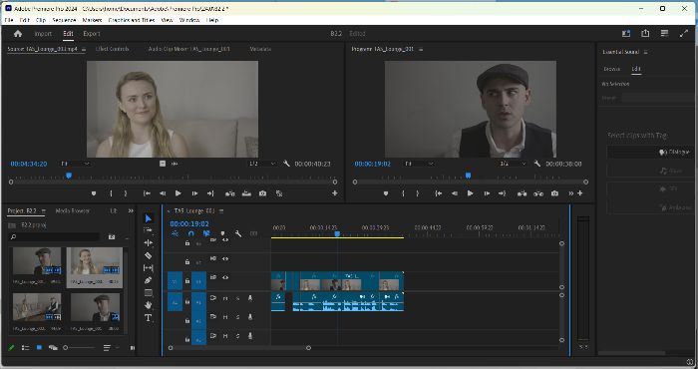698x369 pixels.
Task: Go to Import workspace
Action: (x=43, y=33)
